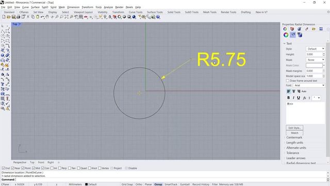The image size is (330, 186).
Task: Open the Layers folder panel icon
Action: click(313, 29)
